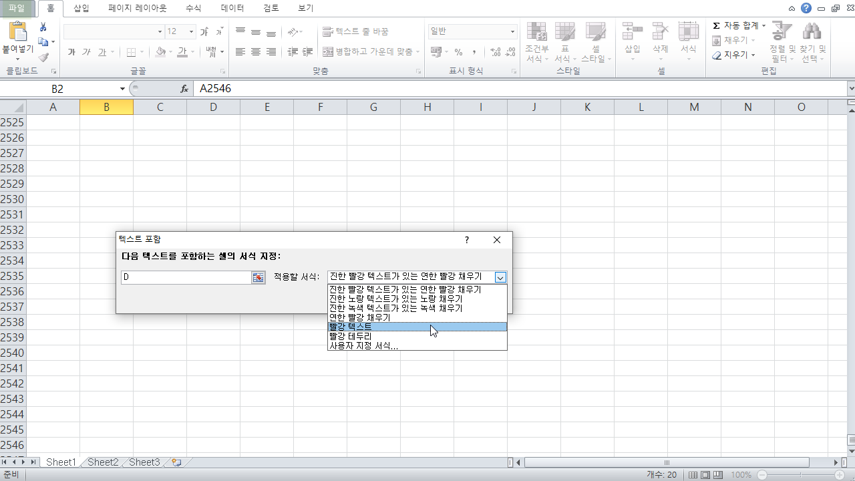Center cell text horizontally
855x481 pixels.
[256, 52]
